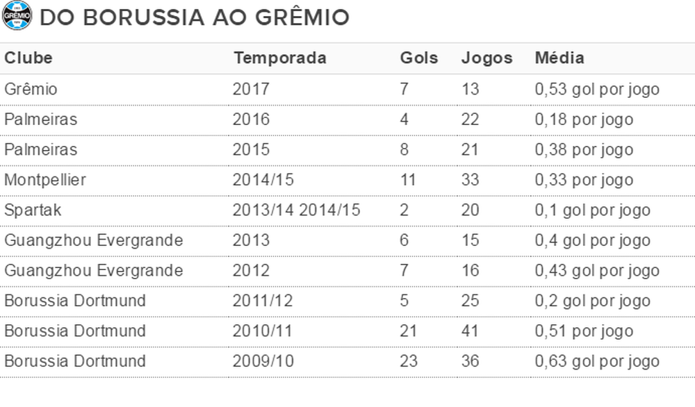Select the 0,63 gol por jogo cell
695x407 pixels.
[597, 361]
